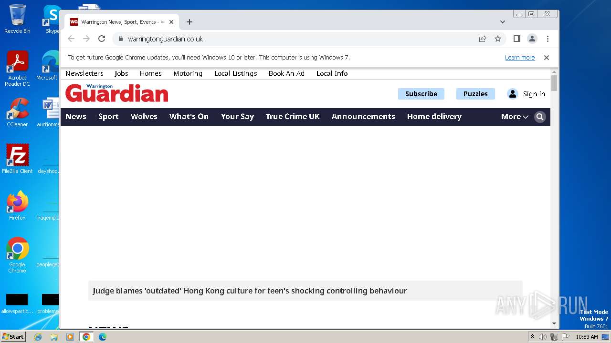611x343 pixels.
Task: Click the volume speaker tray icon
Action: pyautogui.click(x=543, y=337)
